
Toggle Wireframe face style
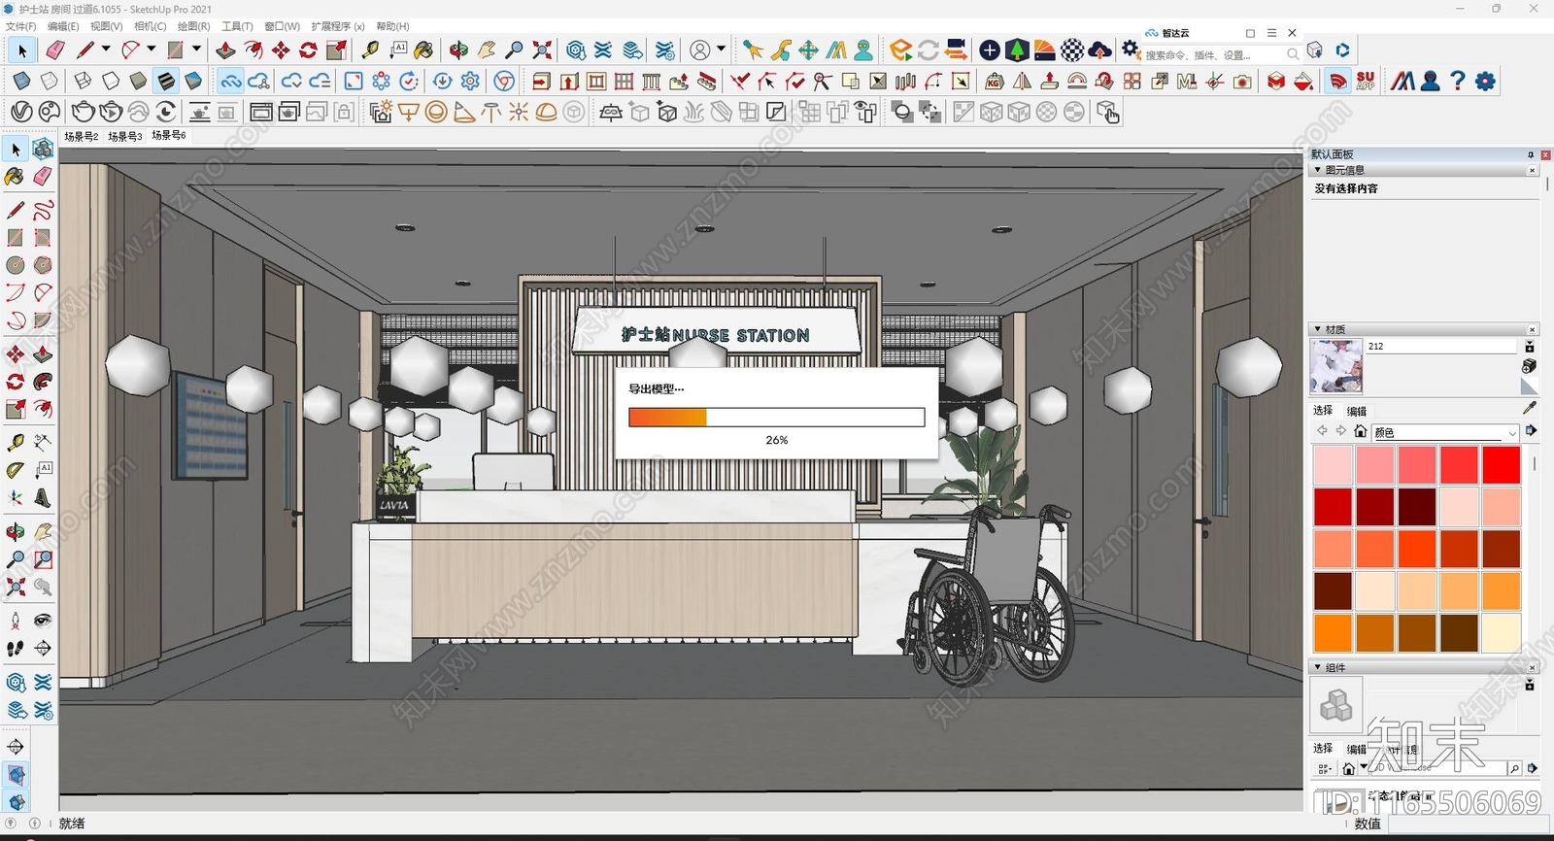(x=84, y=81)
